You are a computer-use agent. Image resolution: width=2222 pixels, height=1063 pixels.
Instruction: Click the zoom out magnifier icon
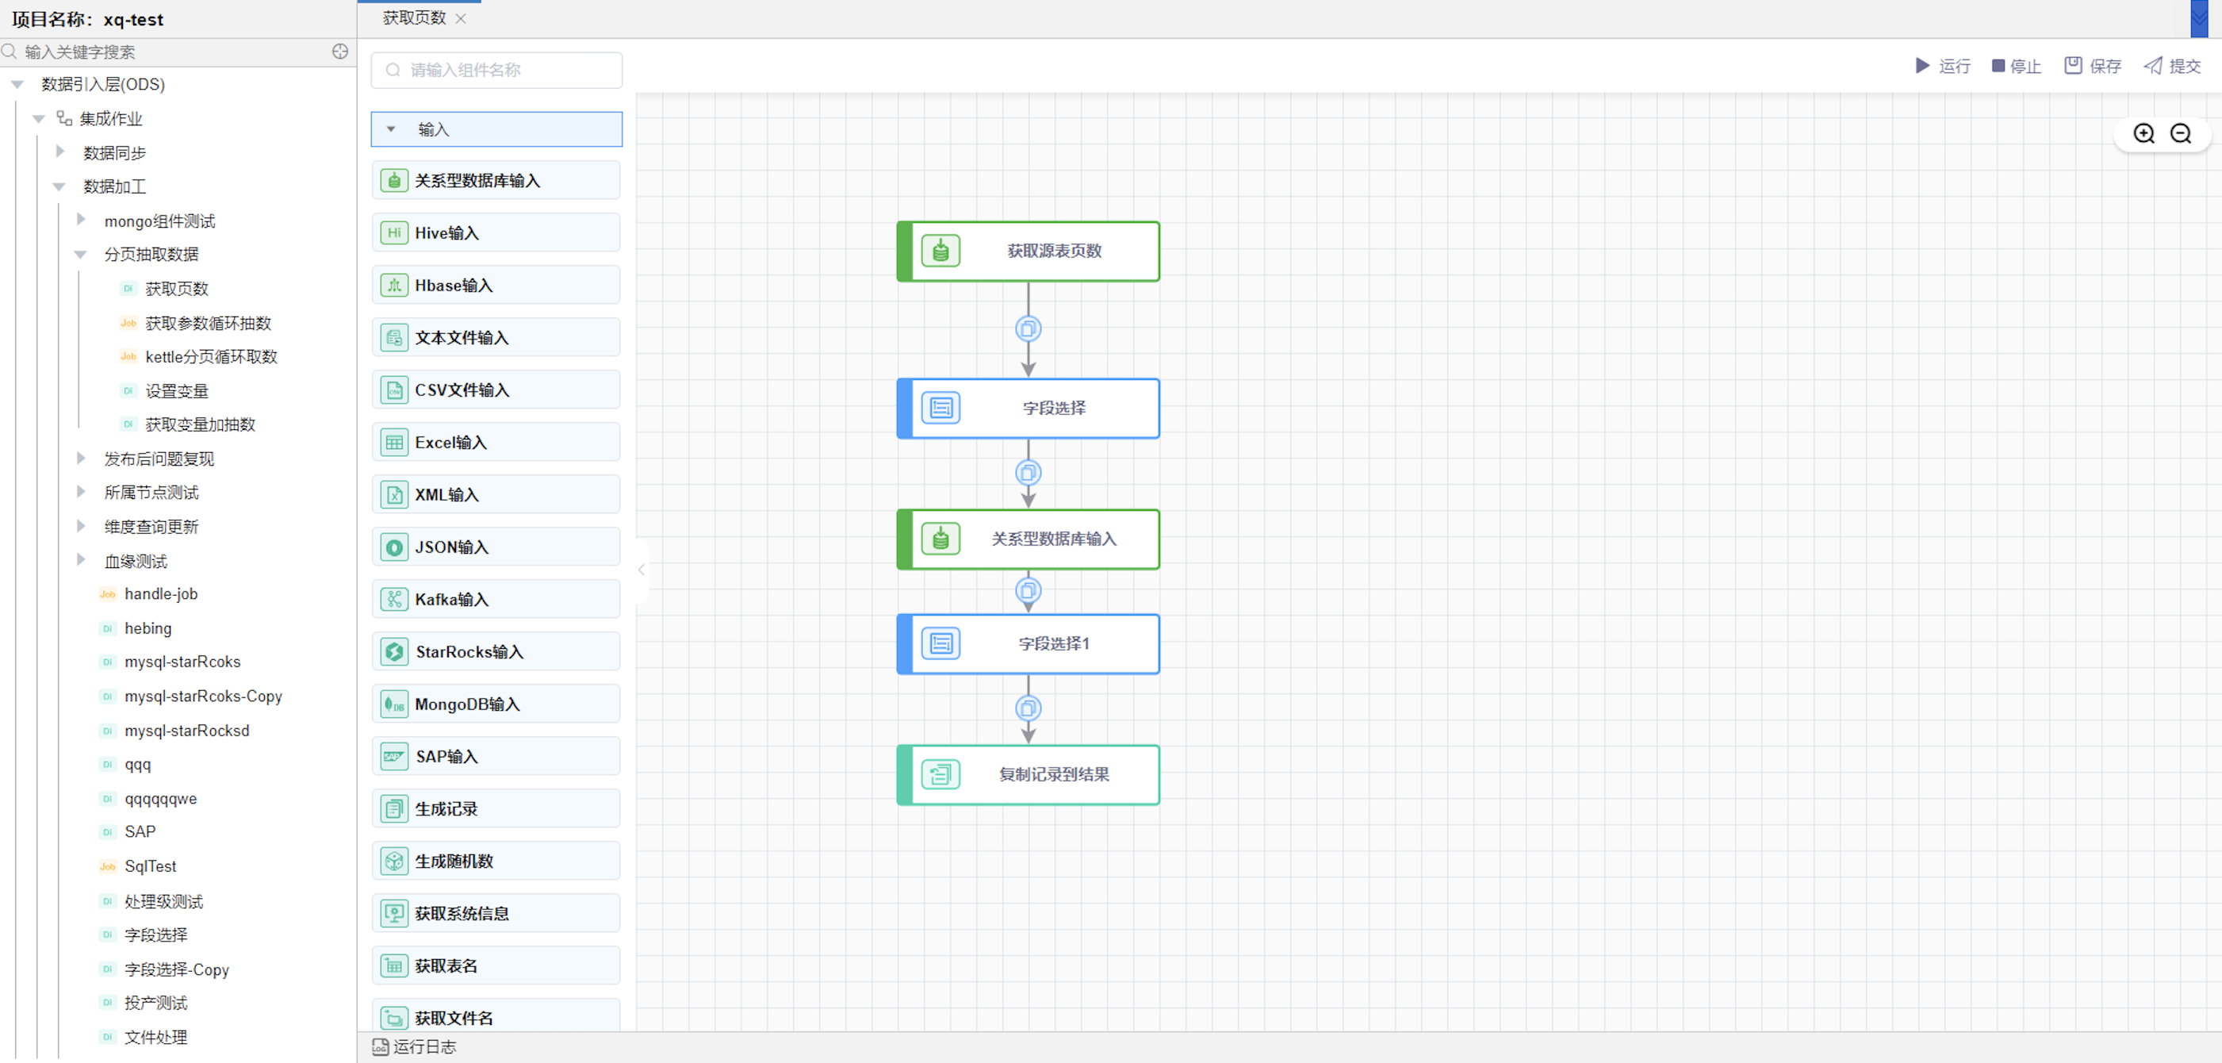(x=2181, y=134)
